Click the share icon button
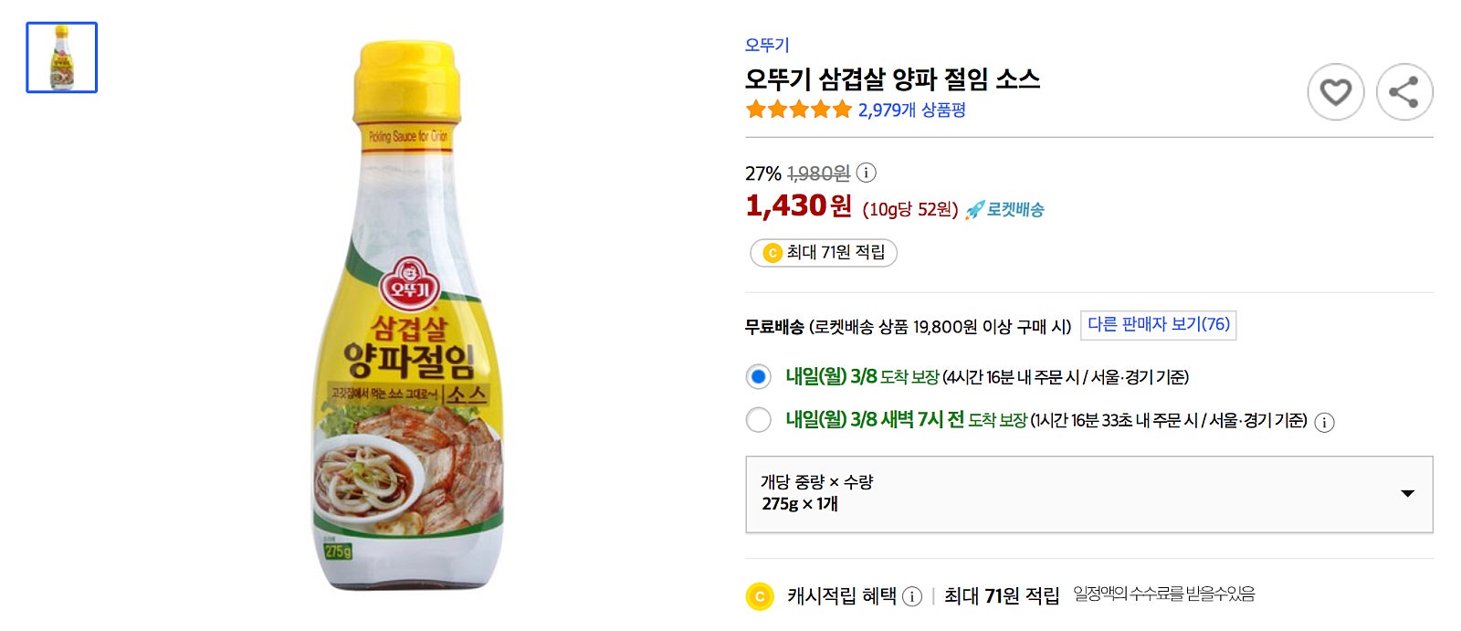The image size is (1461, 631). [x=1404, y=92]
